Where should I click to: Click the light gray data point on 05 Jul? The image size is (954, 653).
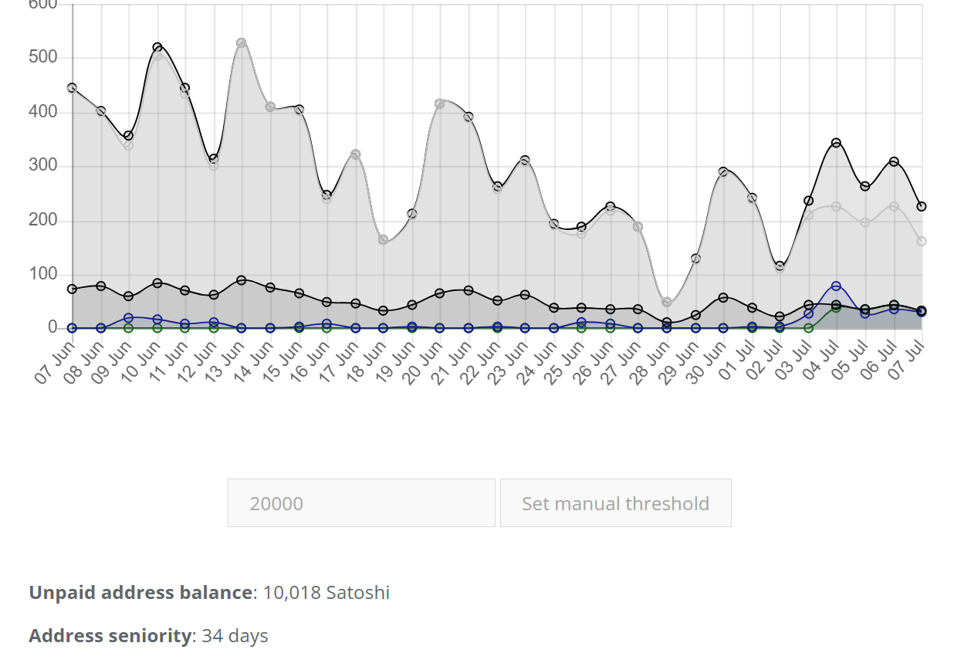click(x=865, y=222)
